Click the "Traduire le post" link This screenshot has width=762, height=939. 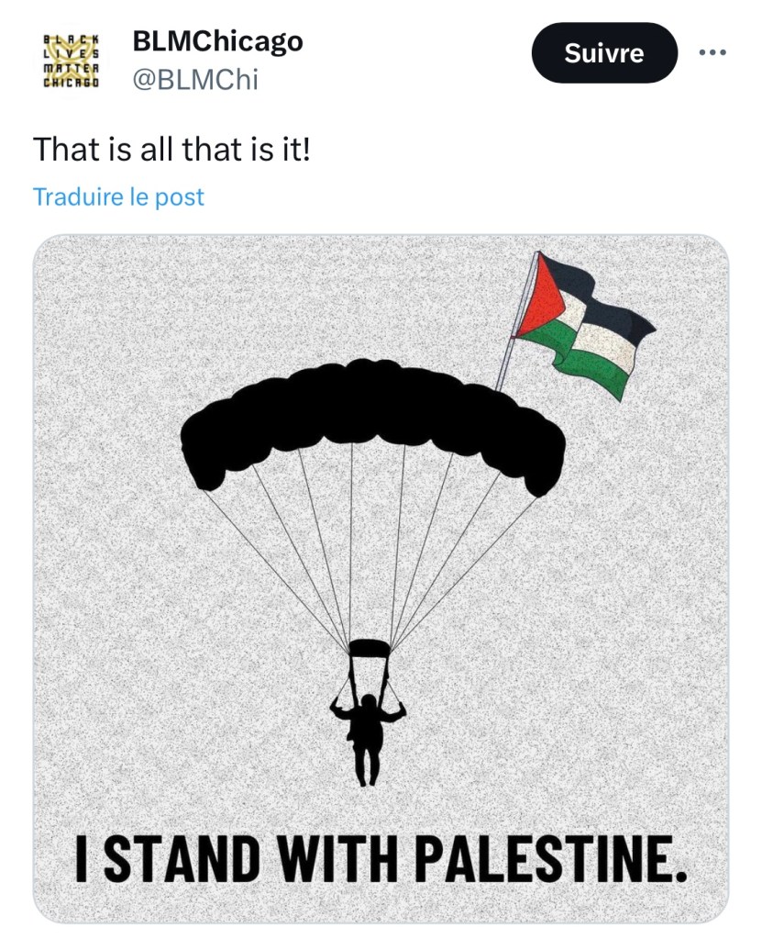pos(118,196)
